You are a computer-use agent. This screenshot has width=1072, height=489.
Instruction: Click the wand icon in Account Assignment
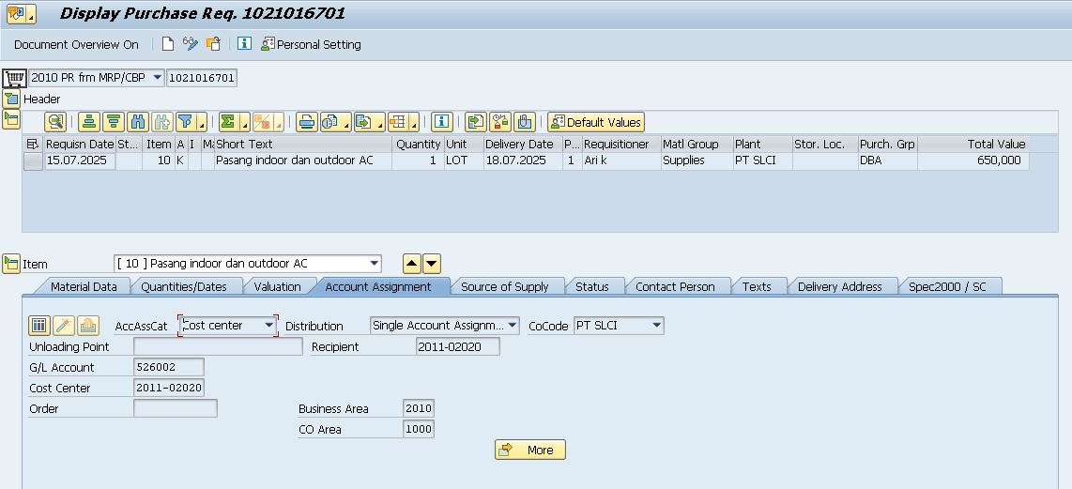click(x=64, y=326)
